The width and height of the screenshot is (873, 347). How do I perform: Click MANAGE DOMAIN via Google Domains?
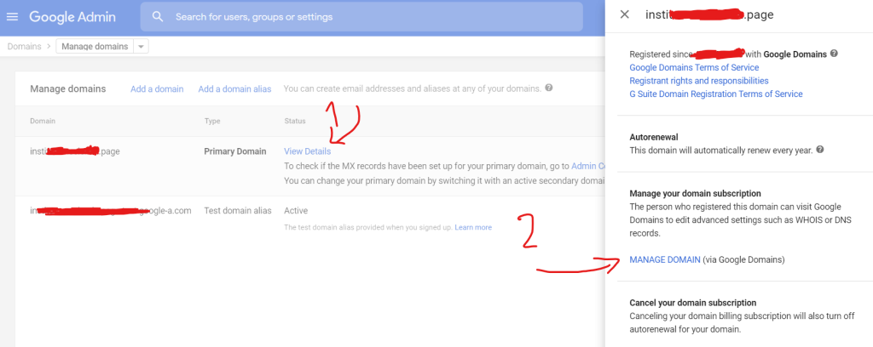665,259
